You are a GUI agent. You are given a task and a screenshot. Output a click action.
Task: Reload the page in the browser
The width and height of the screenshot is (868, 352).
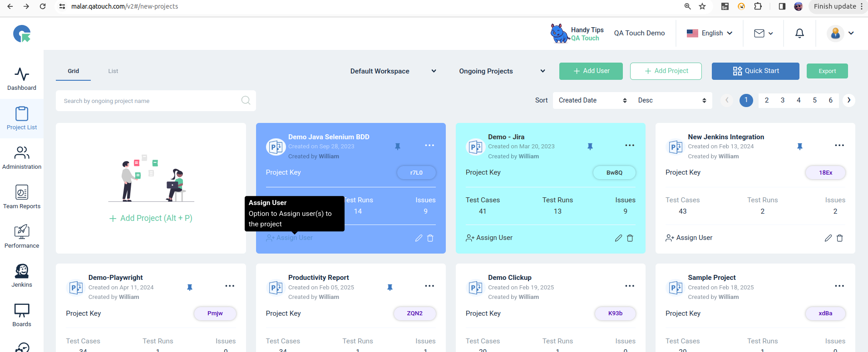point(43,6)
